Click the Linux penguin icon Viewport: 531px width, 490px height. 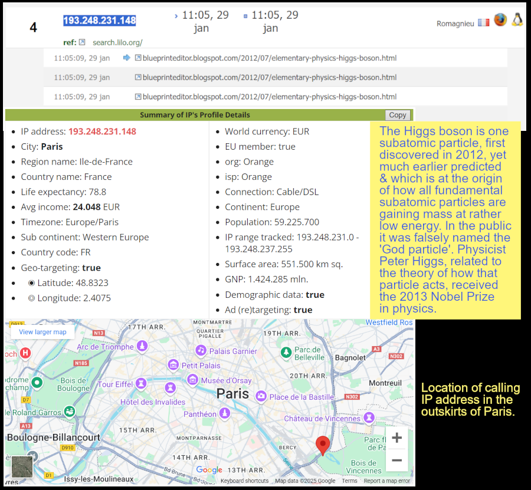[x=517, y=20]
